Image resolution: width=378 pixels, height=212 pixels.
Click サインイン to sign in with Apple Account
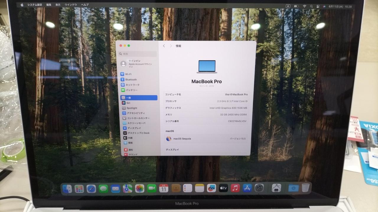click(x=134, y=61)
